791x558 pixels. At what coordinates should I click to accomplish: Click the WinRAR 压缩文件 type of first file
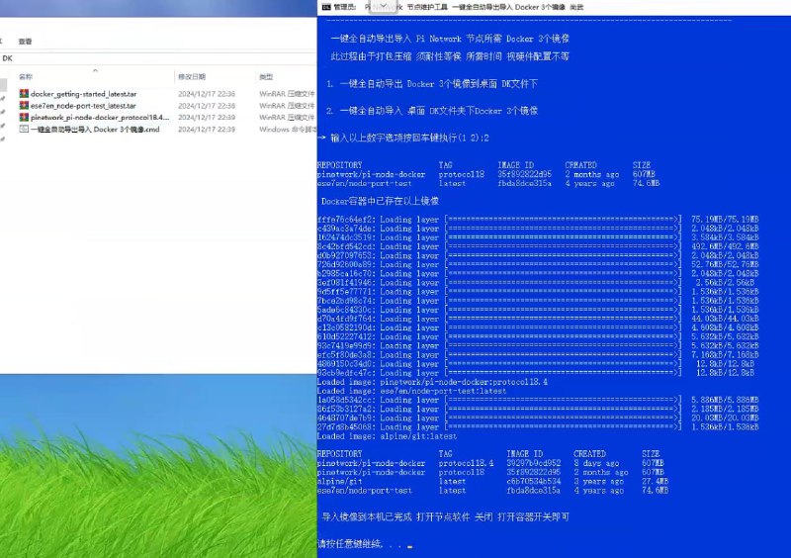281,93
